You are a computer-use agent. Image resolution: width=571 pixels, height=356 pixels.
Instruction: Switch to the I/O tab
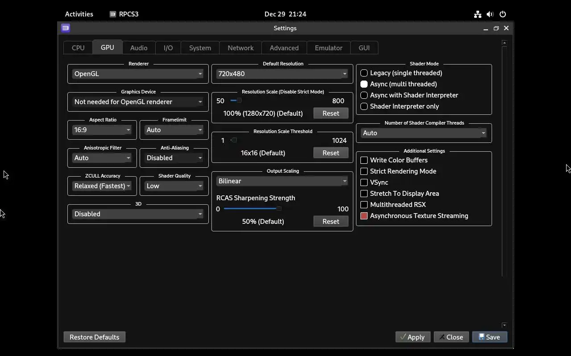(x=168, y=48)
